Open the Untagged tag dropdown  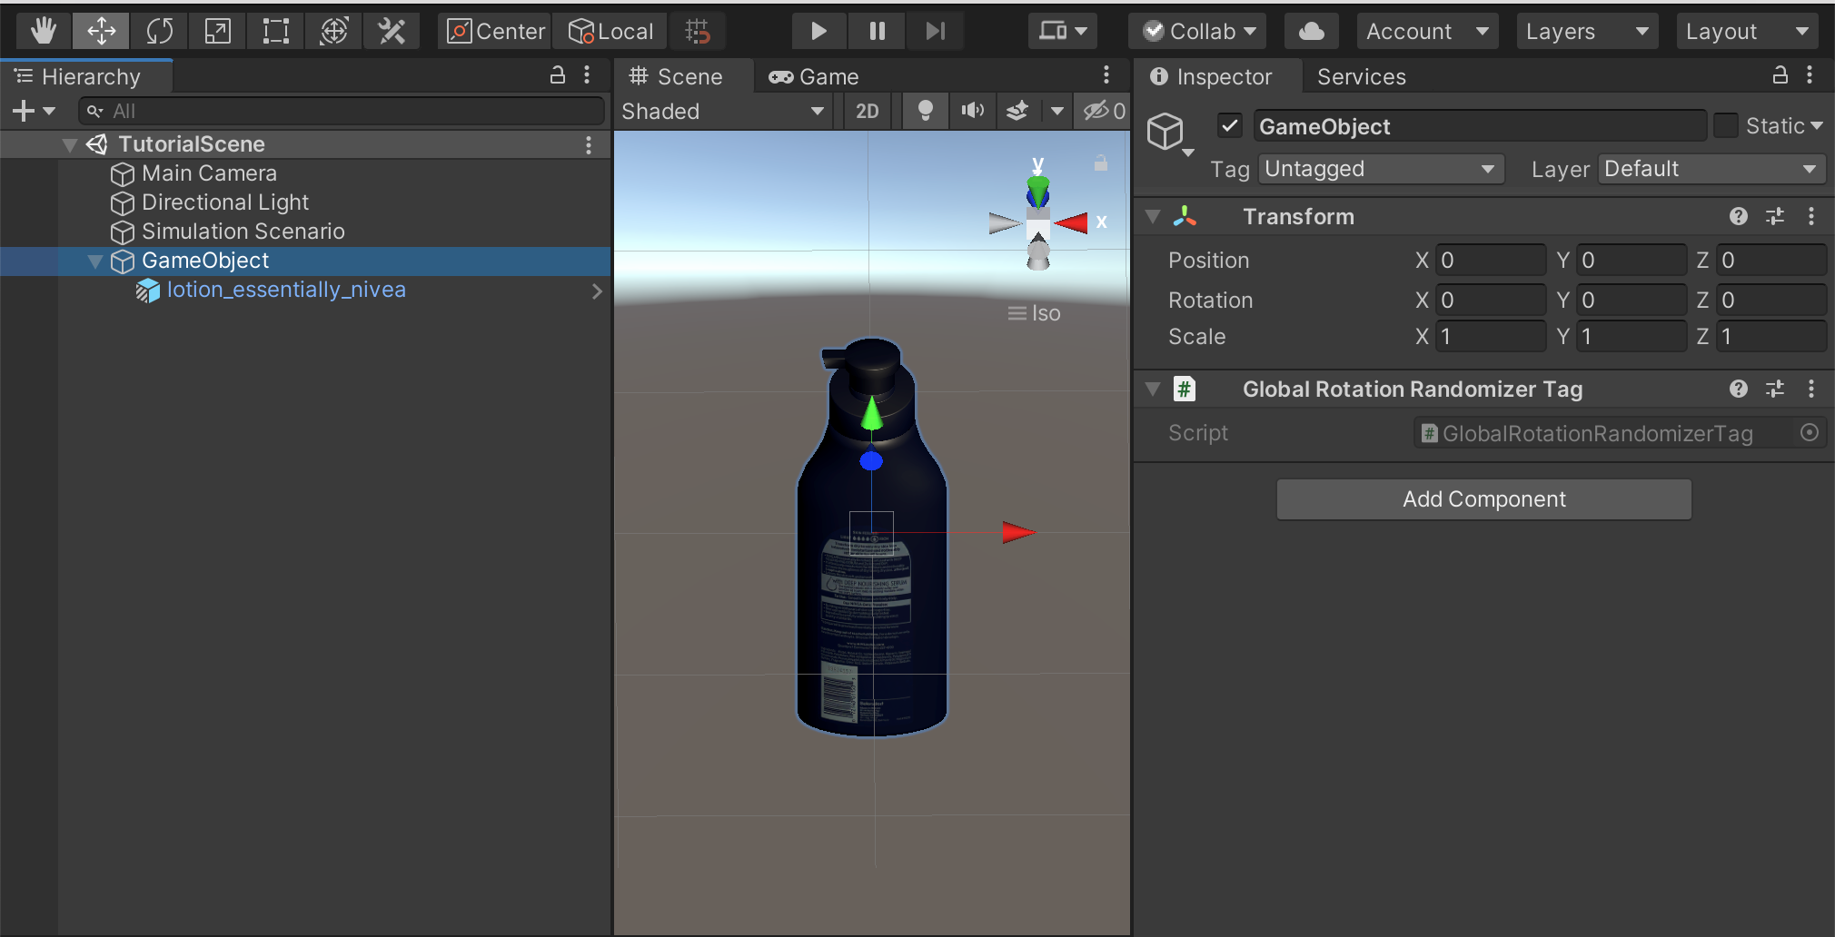1379,169
